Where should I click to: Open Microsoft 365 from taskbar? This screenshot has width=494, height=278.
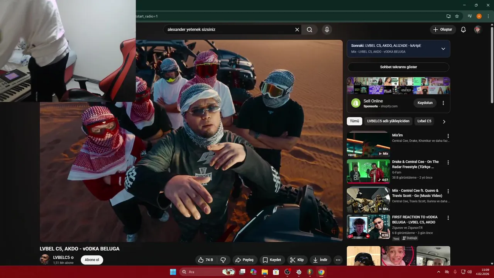click(x=254, y=272)
